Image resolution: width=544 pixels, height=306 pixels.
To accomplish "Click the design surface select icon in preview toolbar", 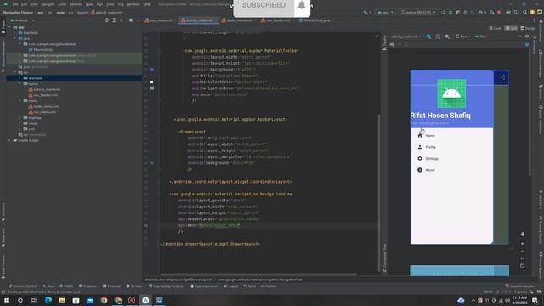I will (428, 37).
